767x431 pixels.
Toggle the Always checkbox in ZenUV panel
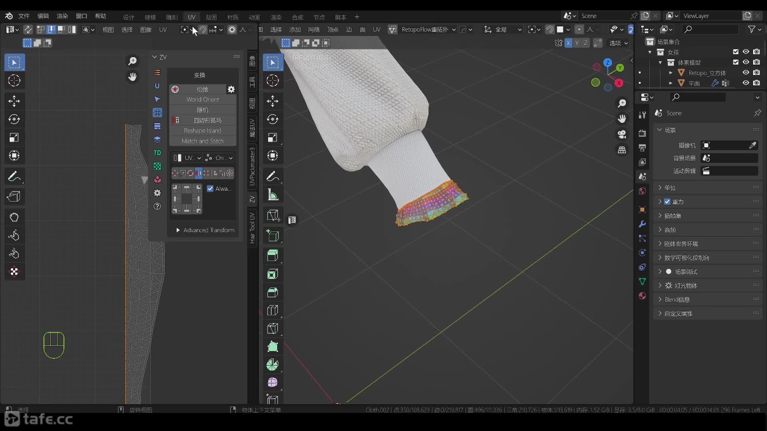pyautogui.click(x=210, y=188)
